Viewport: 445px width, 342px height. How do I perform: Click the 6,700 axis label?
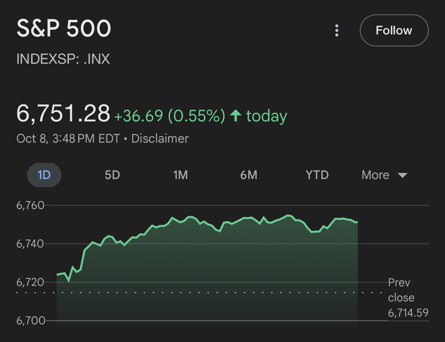point(30,321)
